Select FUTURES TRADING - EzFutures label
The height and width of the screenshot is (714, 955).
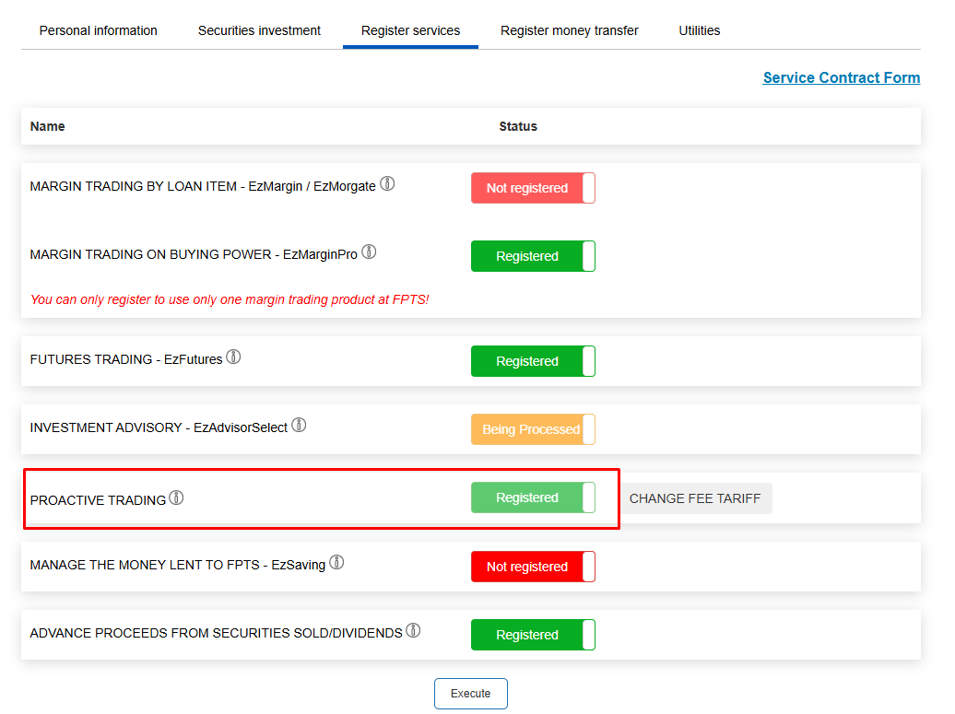point(126,359)
